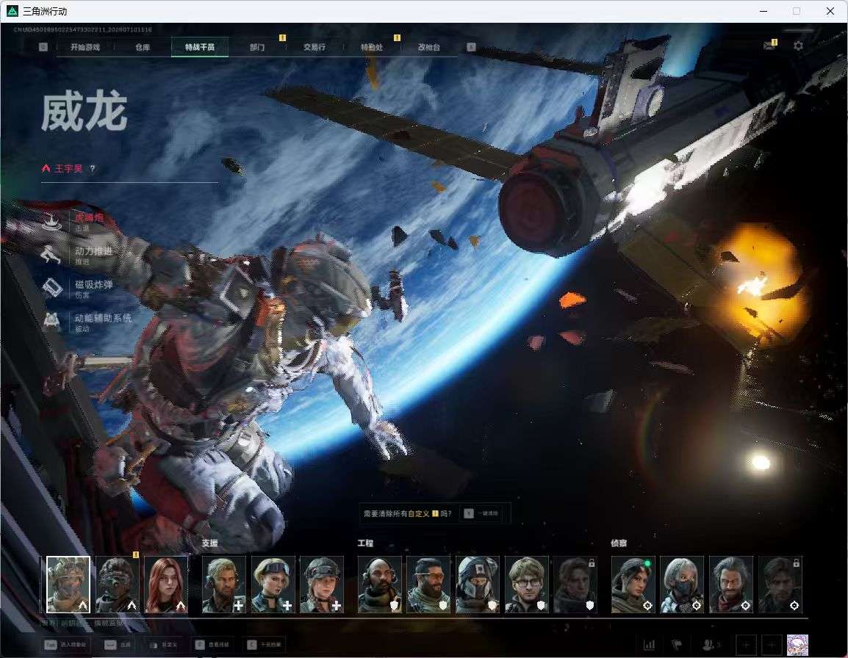This screenshot has height=658, width=848.
Task: Select the second assault operator with goggles
Action: (x=118, y=585)
